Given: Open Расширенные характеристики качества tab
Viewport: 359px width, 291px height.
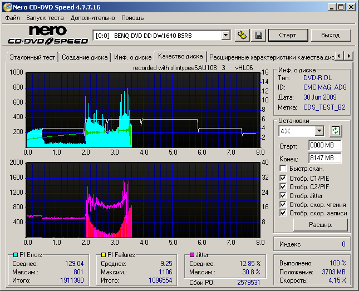Looking at the screenshot, I should tap(272, 57).
